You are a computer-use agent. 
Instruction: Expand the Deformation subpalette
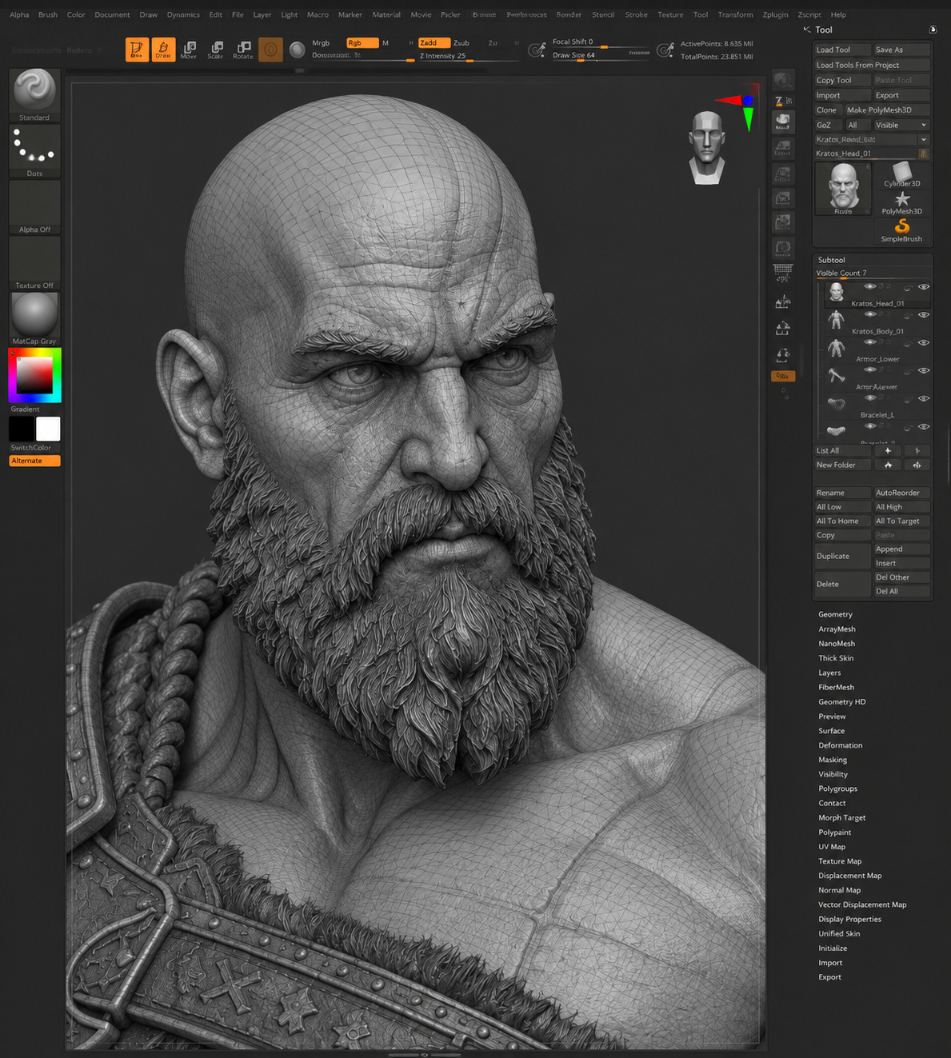(x=840, y=745)
